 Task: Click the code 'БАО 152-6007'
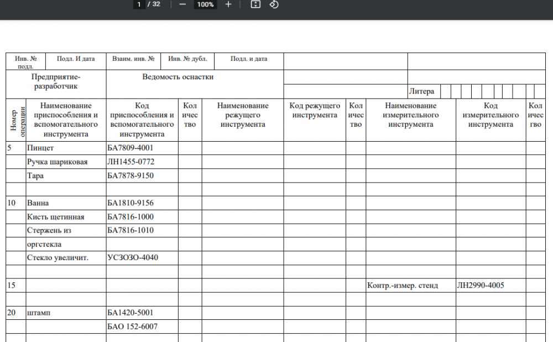coord(132,327)
